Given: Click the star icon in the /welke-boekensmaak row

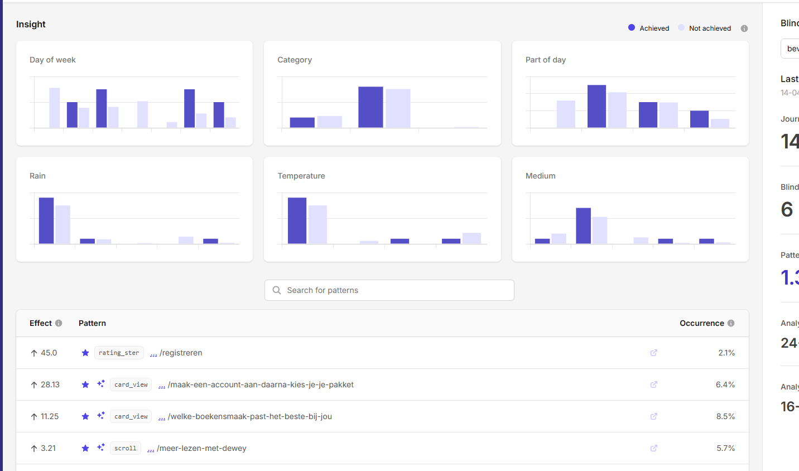Looking at the screenshot, I should pyautogui.click(x=85, y=416).
